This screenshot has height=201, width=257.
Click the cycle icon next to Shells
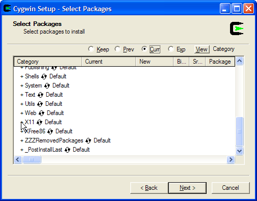tap(44, 77)
